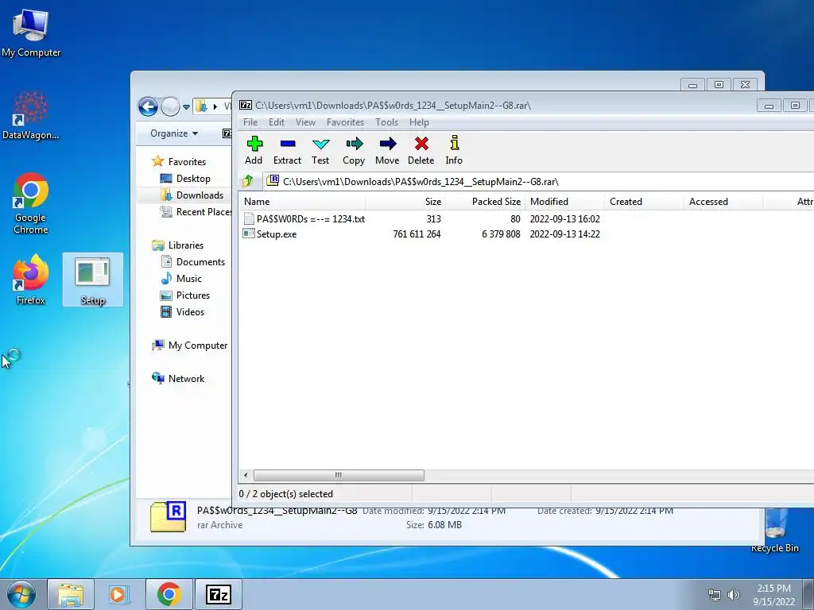This screenshot has width=814, height=610.
Task: Expand the Explorer address breadcrumb arrow
Action: pos(215,107)
